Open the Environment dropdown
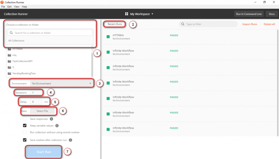 (61, 84)
